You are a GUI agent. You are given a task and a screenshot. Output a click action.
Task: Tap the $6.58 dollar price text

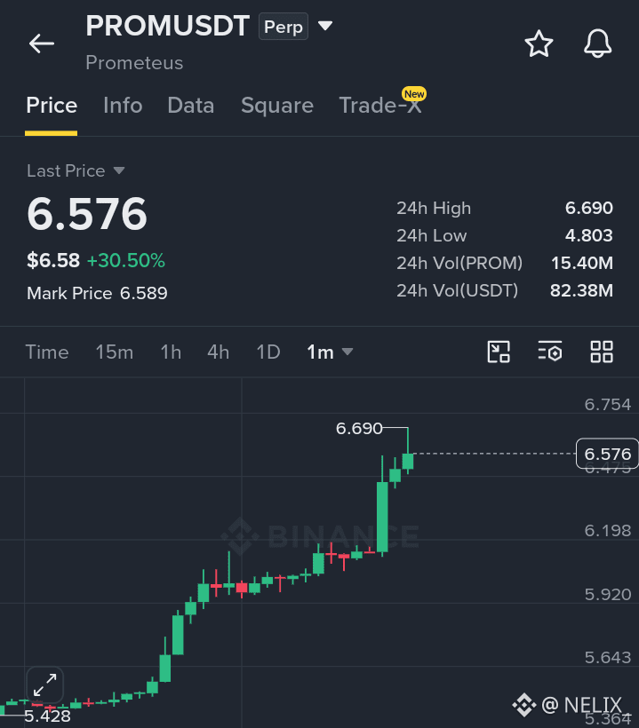(x=53, y=260)
